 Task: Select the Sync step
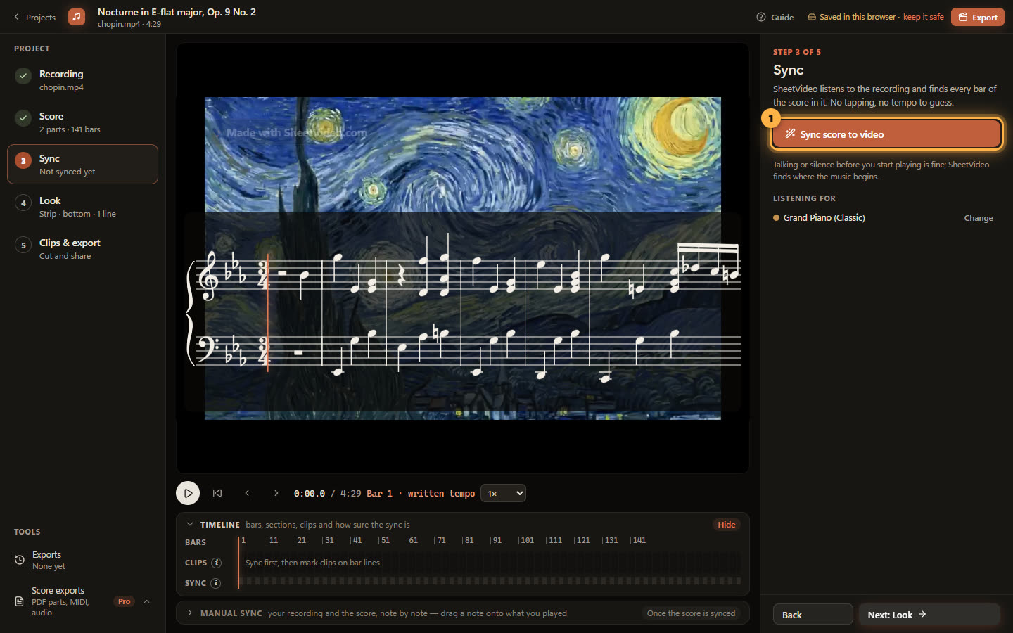82,165
